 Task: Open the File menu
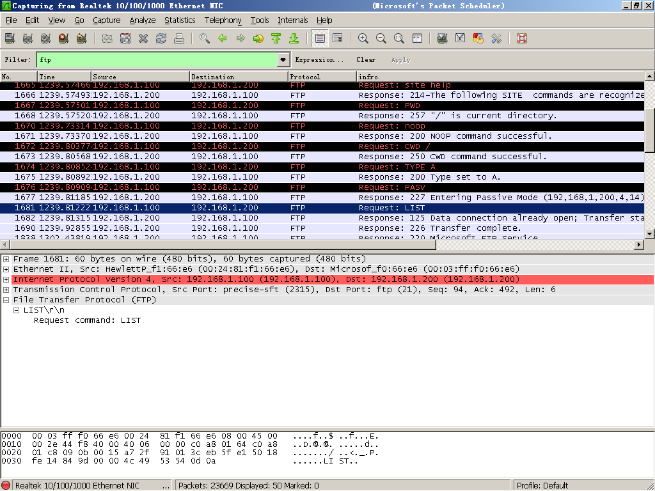pyautogui.click(x=12, y=20)
